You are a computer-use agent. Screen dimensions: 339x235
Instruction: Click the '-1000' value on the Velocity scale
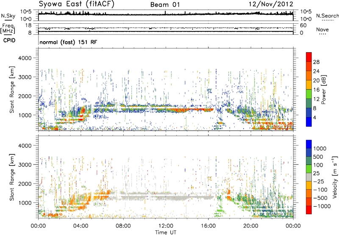322,206
